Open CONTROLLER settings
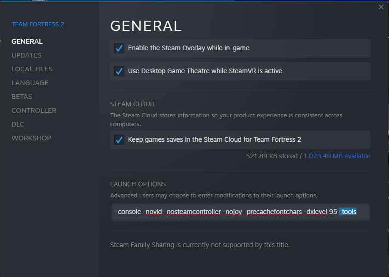This screenshot has height=277, width=389. pos(34,110)
